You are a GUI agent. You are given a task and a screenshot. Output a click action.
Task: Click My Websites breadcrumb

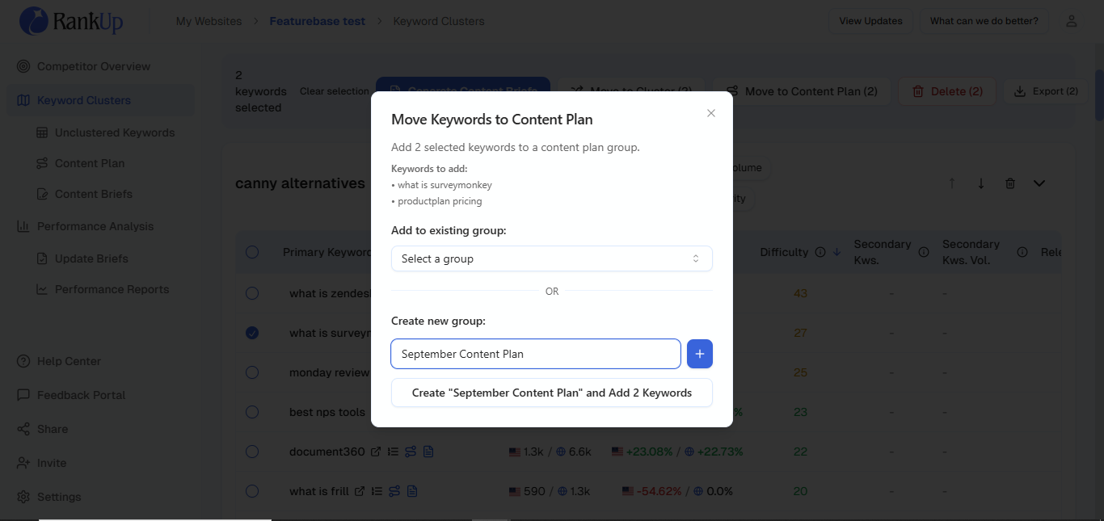209,21
